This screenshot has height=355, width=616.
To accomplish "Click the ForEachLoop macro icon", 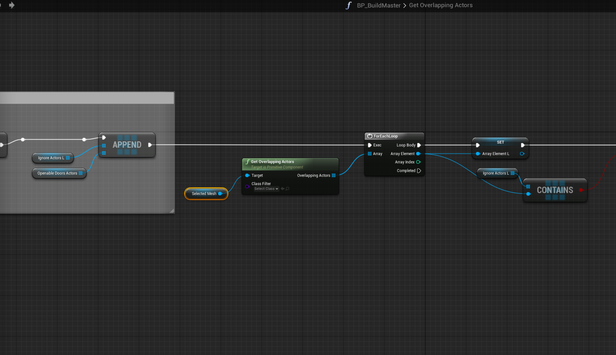I will [370, 136].
